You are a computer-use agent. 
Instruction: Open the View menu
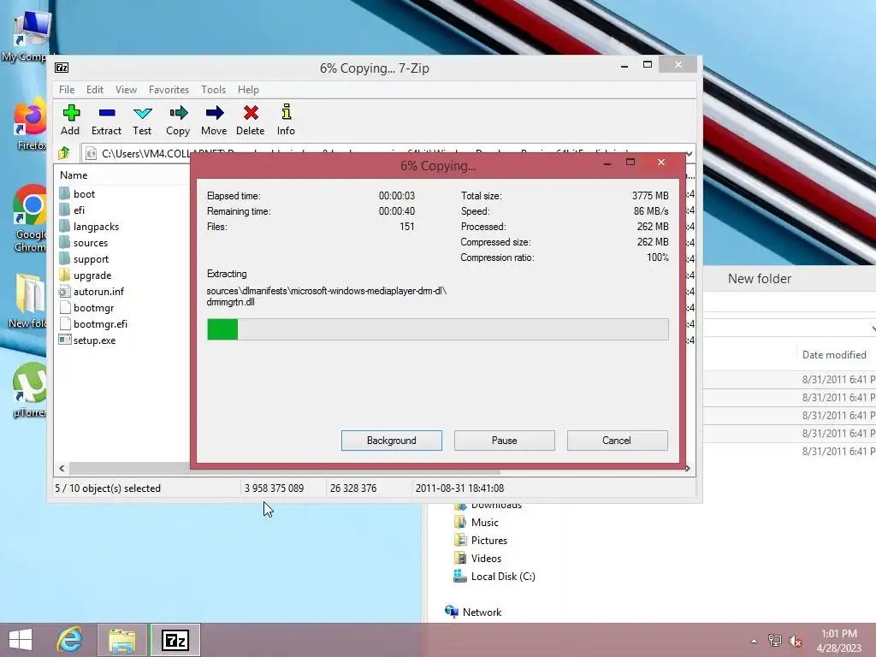[126, 89]
